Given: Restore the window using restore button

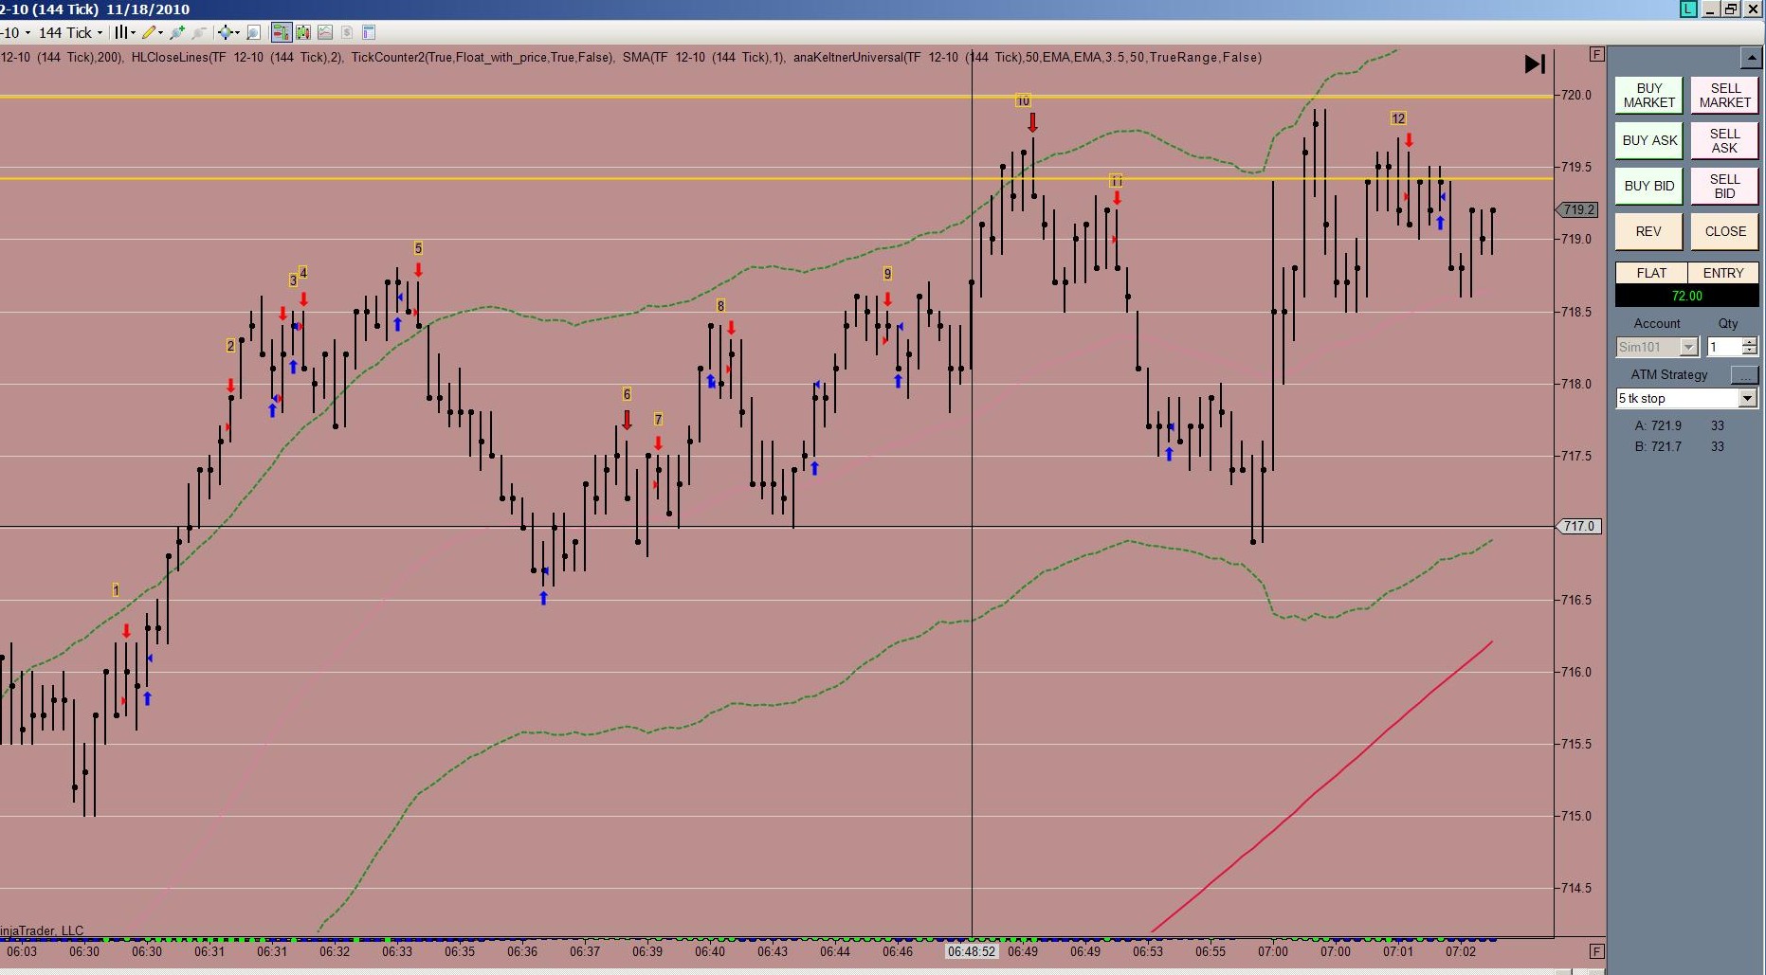Looking at the screenshot, I should coord(1731,9).
